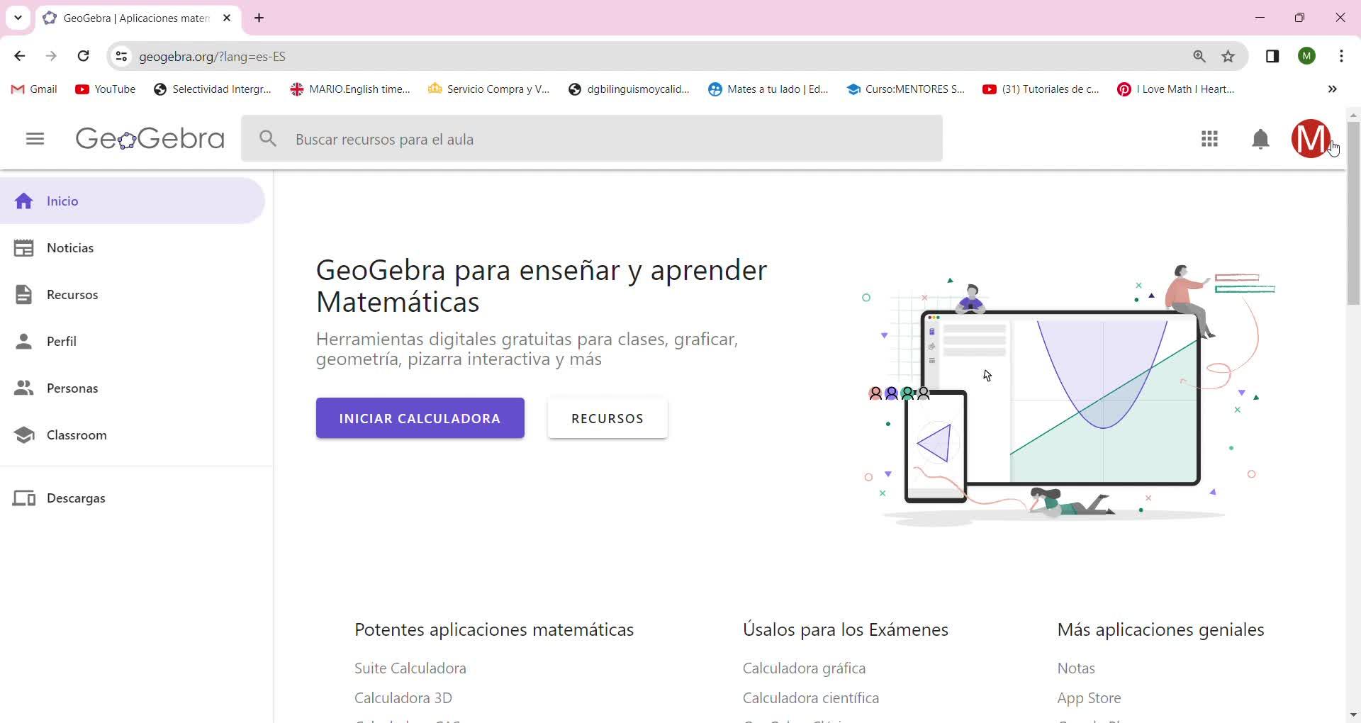1361x723 pixels.
Task: Open the Servicio Compra y V... bookmark
Action: coord(489,89)
